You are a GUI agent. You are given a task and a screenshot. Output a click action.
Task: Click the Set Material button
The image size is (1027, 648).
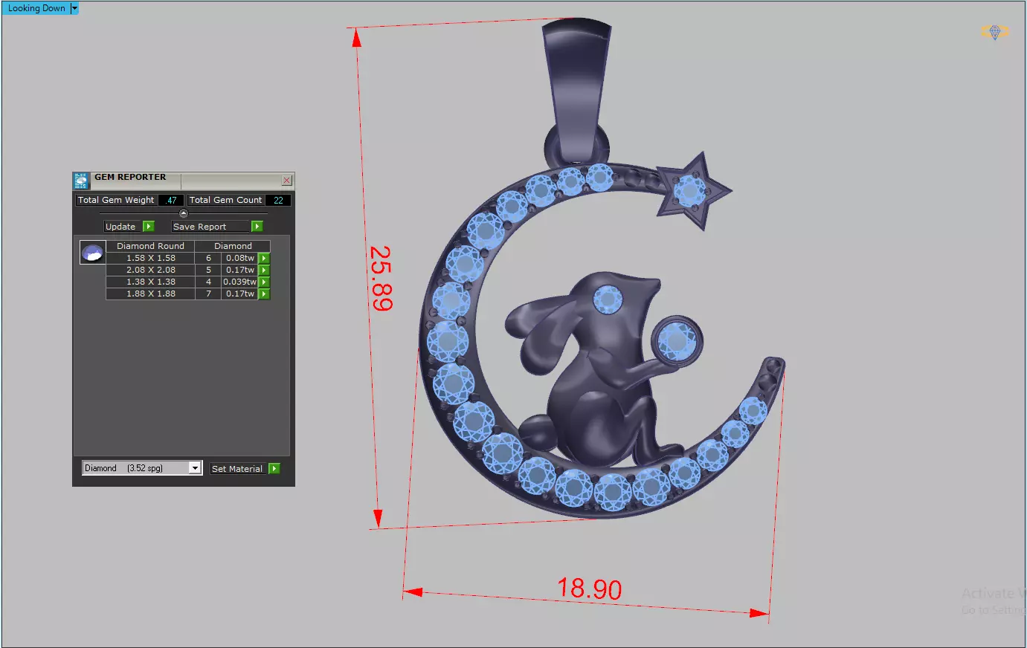[238, 469]
